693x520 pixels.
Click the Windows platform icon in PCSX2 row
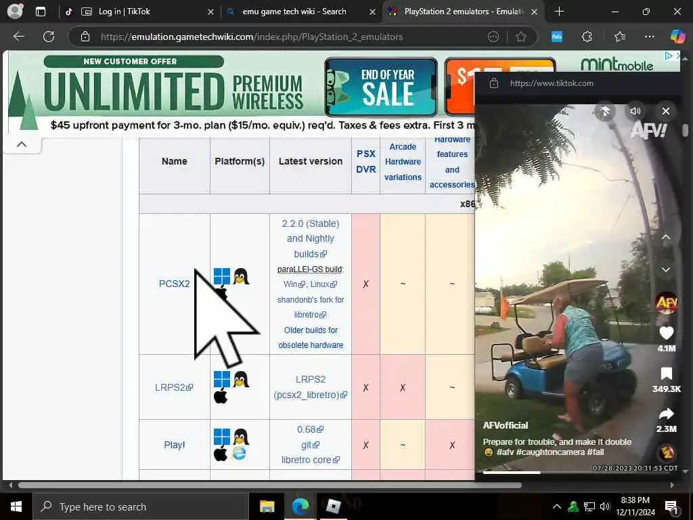tap(222, 276)
